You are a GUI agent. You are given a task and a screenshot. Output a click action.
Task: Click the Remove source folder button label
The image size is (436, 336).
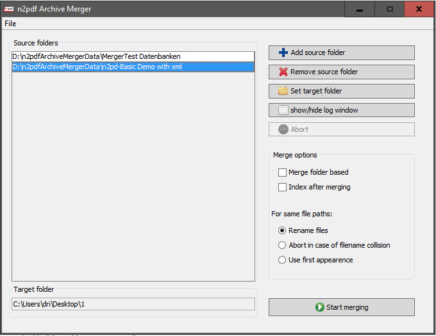point(324,72)
